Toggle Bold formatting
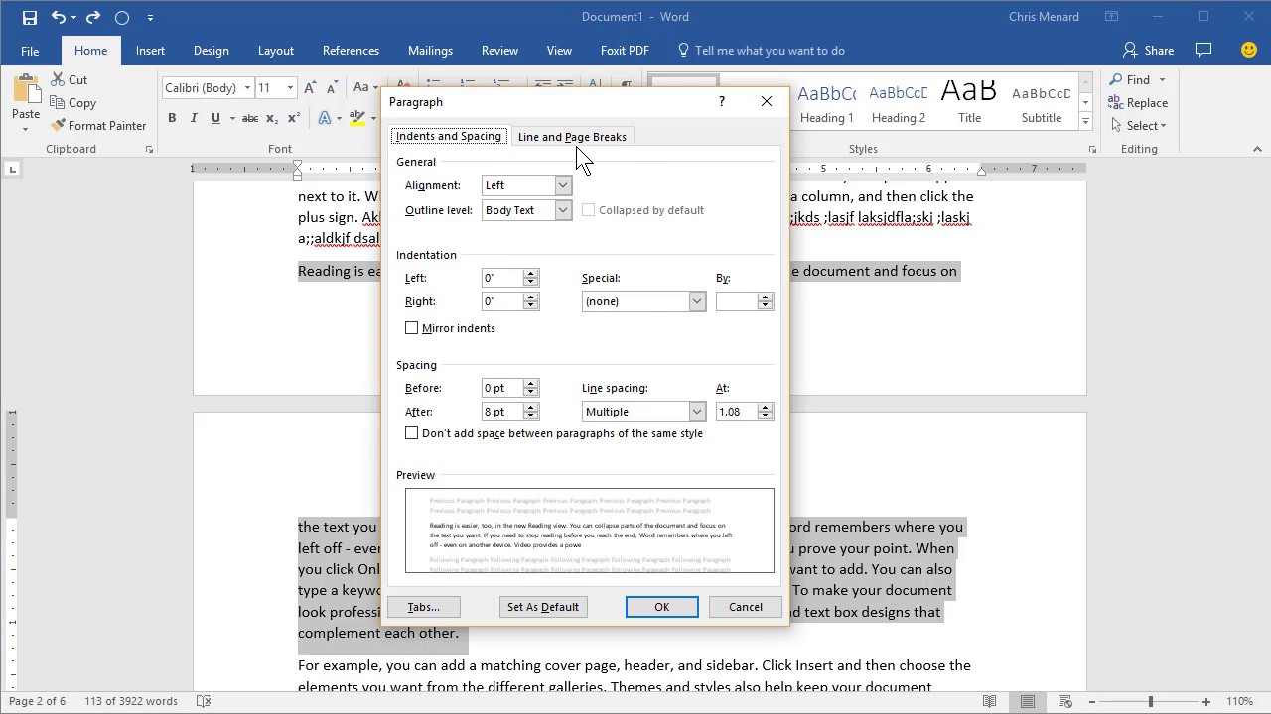The width and height of the screenshot is (1271, 714). 172,118
